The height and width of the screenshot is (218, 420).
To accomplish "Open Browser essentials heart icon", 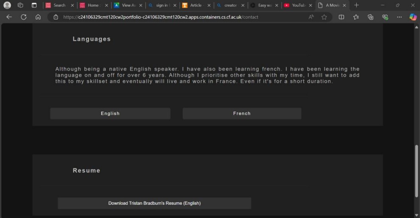I will 385,17.
